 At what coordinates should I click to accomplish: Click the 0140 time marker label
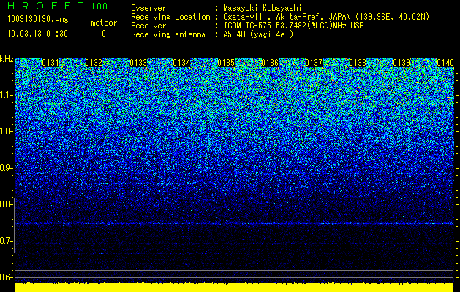coord(445,63)
